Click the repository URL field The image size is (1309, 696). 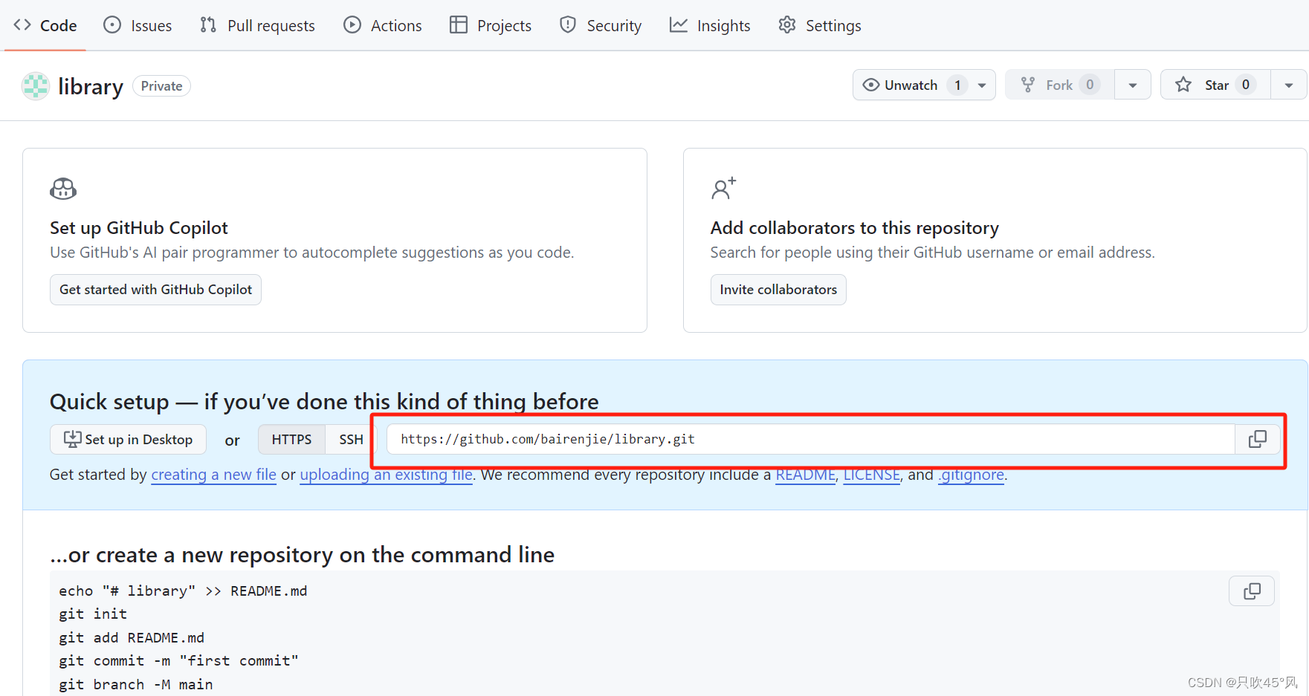[811, 439]
